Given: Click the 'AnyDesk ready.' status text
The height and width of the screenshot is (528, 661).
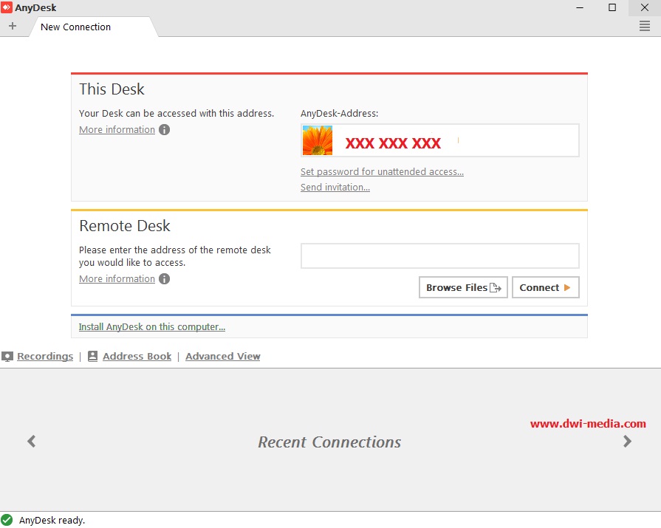Looking at the screenshot, I should coord(52,521).
